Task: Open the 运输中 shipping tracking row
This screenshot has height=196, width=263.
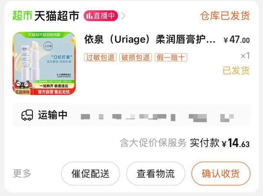Action: click(131, 115)
